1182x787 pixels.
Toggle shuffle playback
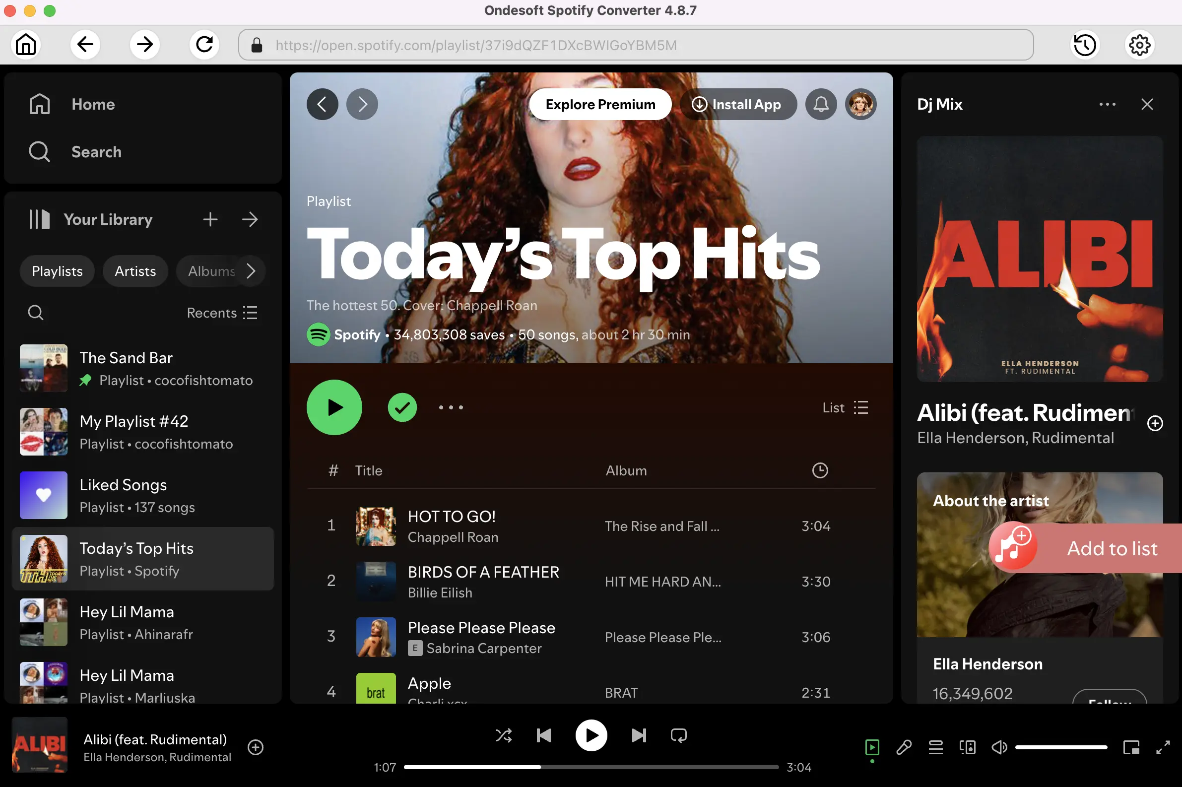click(x=503, y=735)
